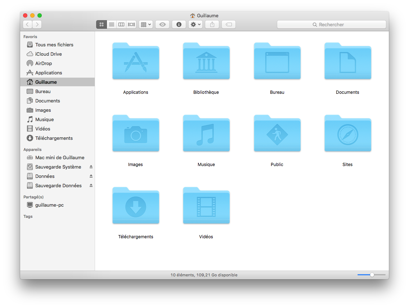The image size is (409, 308).
Task: Eject the Sauvegarde Données volume
Action: click(91, 185)
